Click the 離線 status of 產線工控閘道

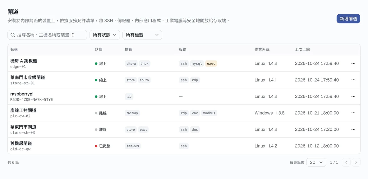pos(101,113)
